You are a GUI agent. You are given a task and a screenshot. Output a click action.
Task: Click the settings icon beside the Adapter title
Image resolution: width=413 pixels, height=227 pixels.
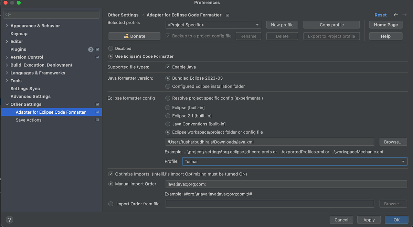[x=227, y=15]
